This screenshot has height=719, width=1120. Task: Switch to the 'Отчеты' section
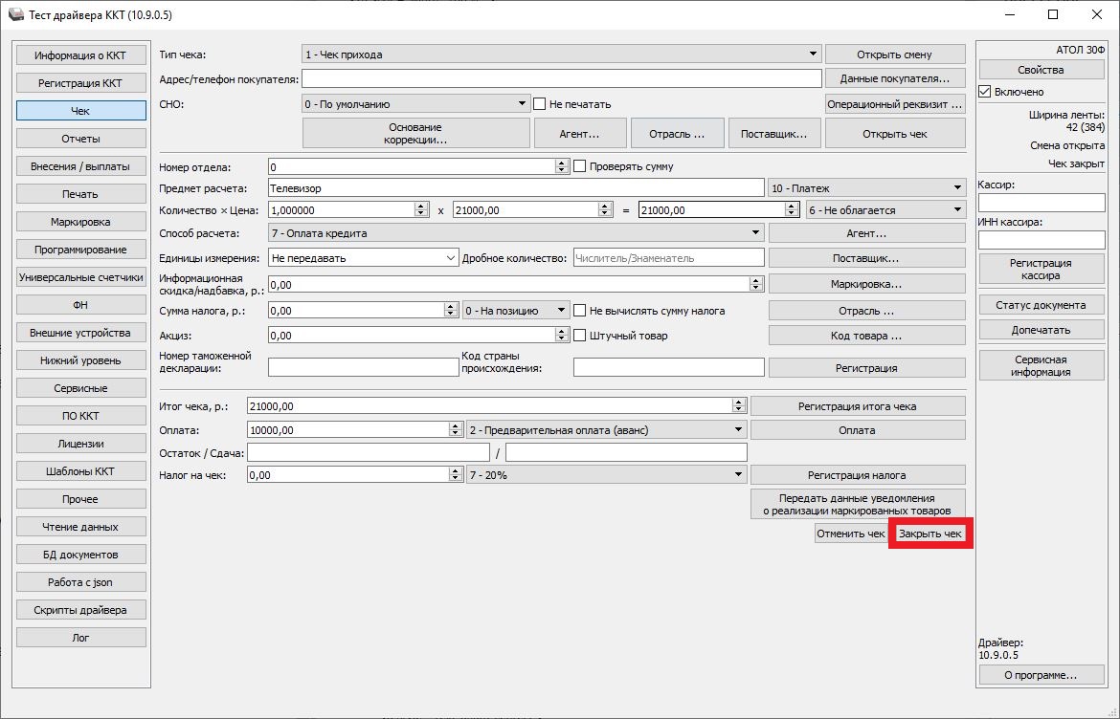(x=81, y=139)
